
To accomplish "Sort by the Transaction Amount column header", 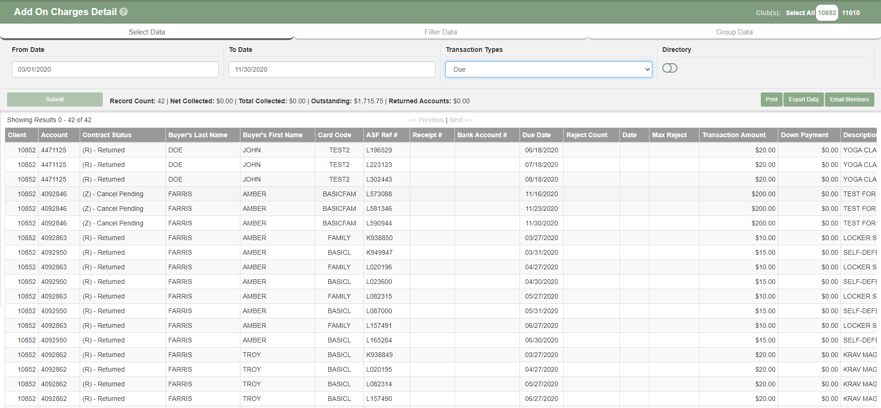I will [x=739, y=135].
